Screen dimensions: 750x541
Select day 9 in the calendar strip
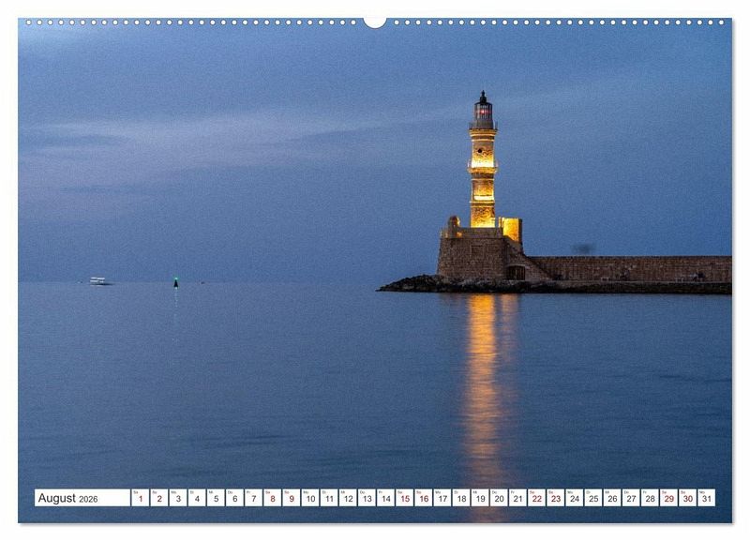(x=292, y=498)
